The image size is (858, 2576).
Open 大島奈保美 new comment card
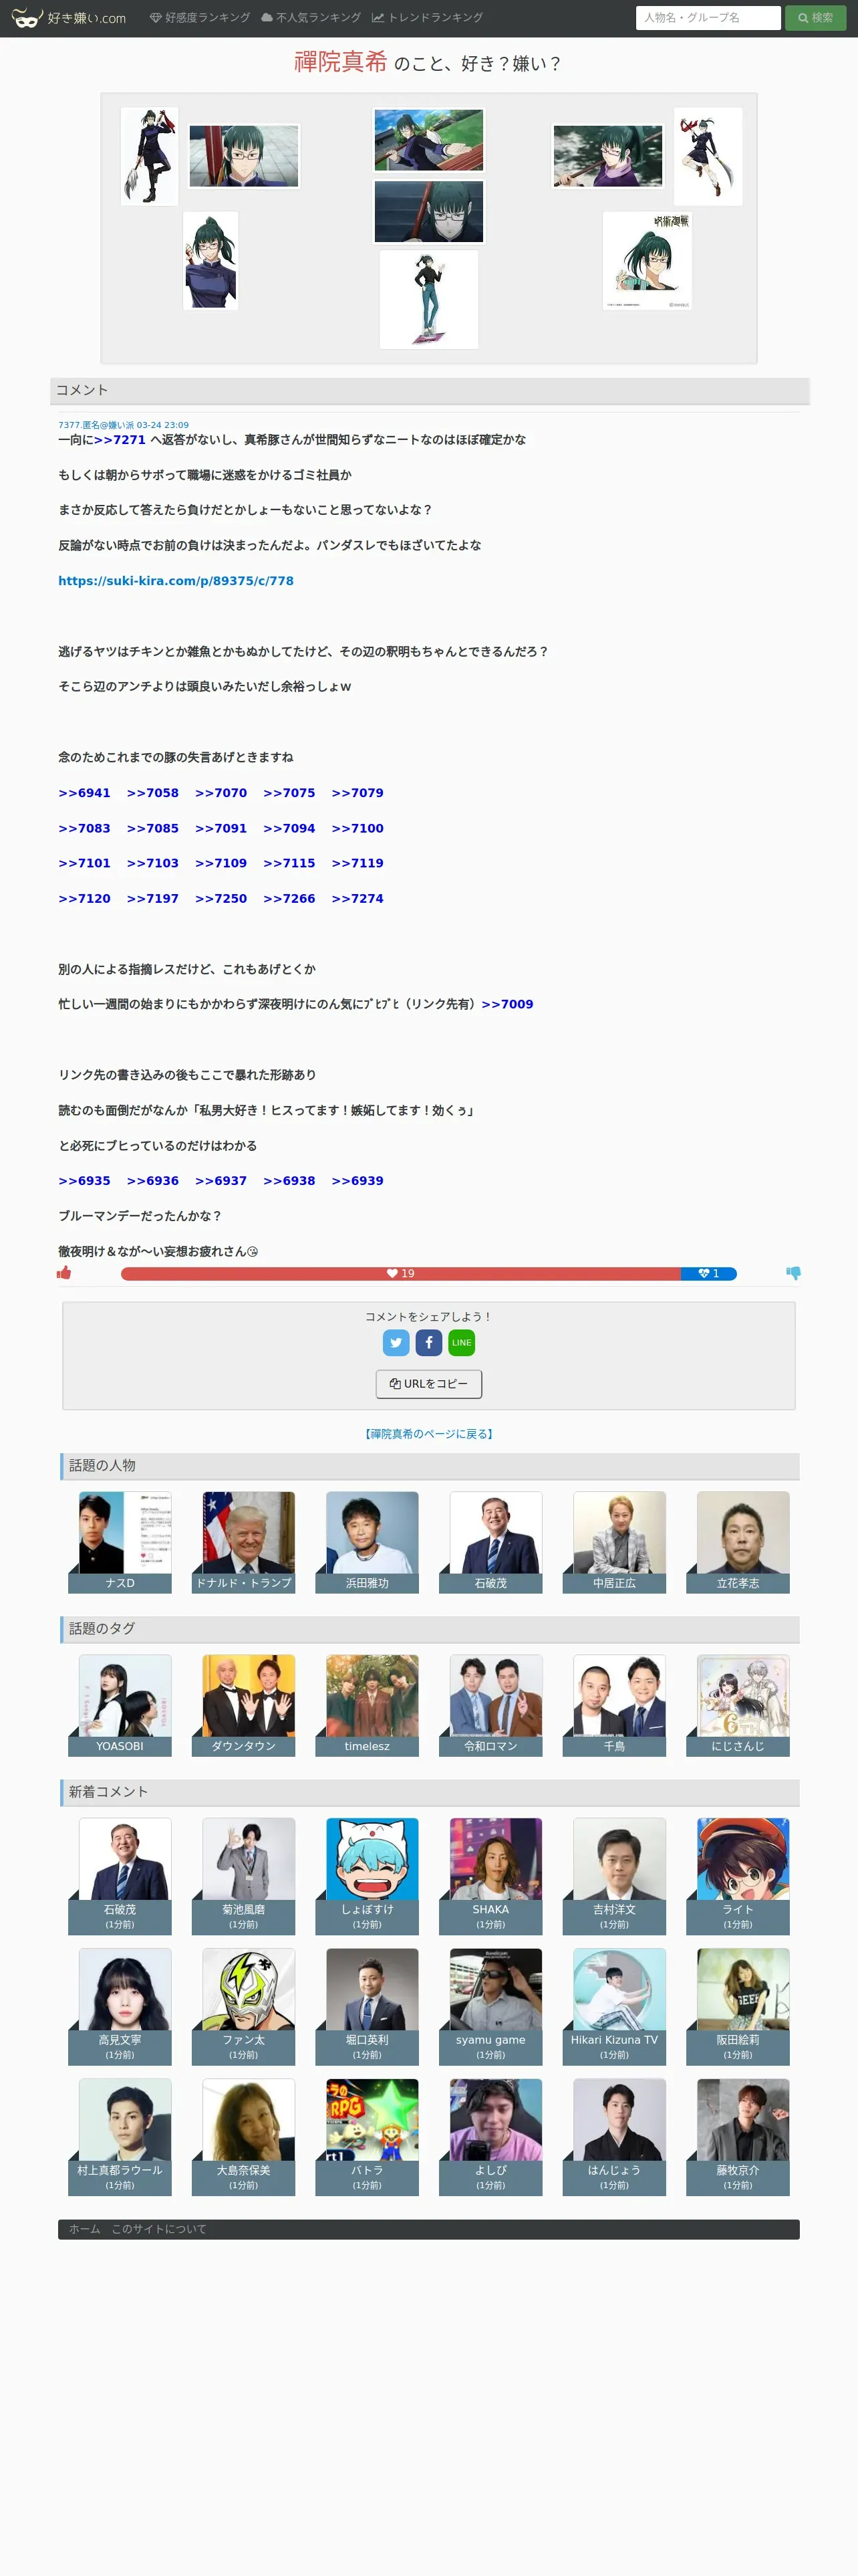click(x=244, y=2137)
